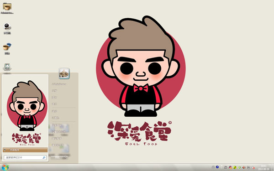The image size is (274, 171).
Task: Click the red speaker volume icon in tray
Action: [244, 167]
